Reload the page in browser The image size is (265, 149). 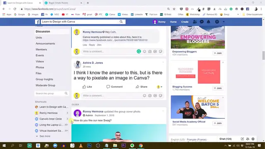click(15, 9)
